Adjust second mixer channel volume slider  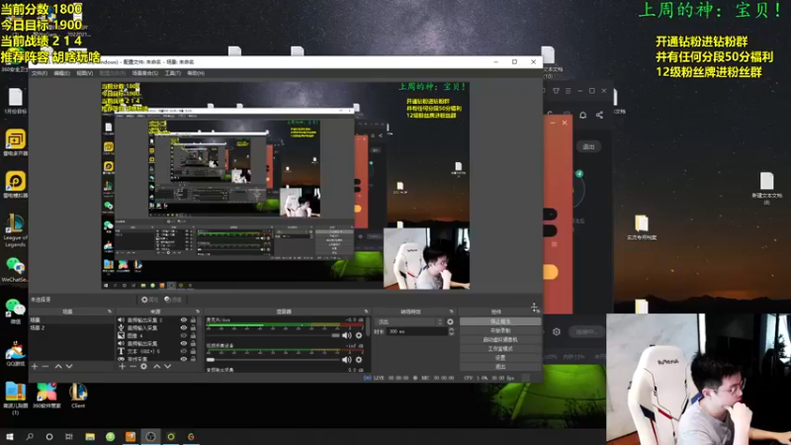click(273, 360)
